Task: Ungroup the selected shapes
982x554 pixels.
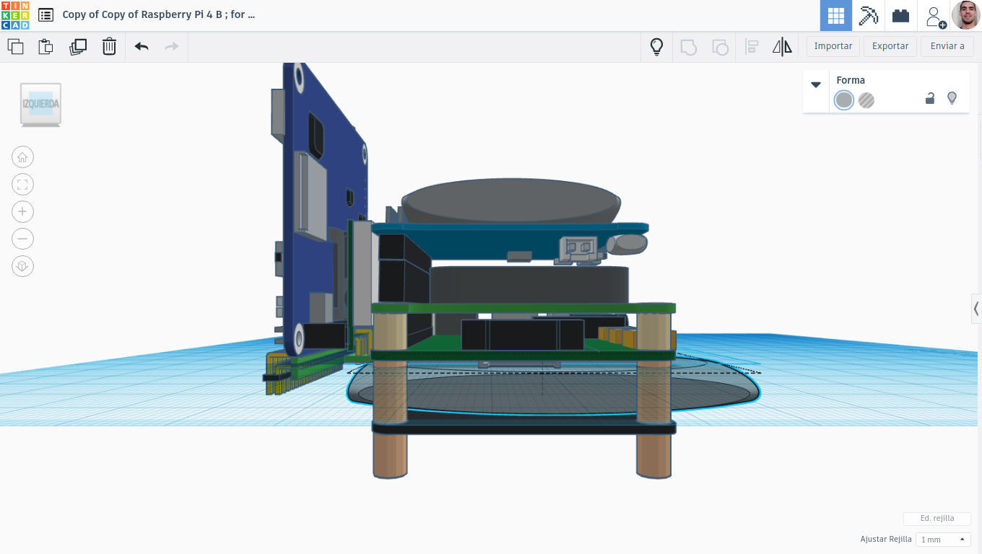Action: pyautogui.click(x=720, y=47)
